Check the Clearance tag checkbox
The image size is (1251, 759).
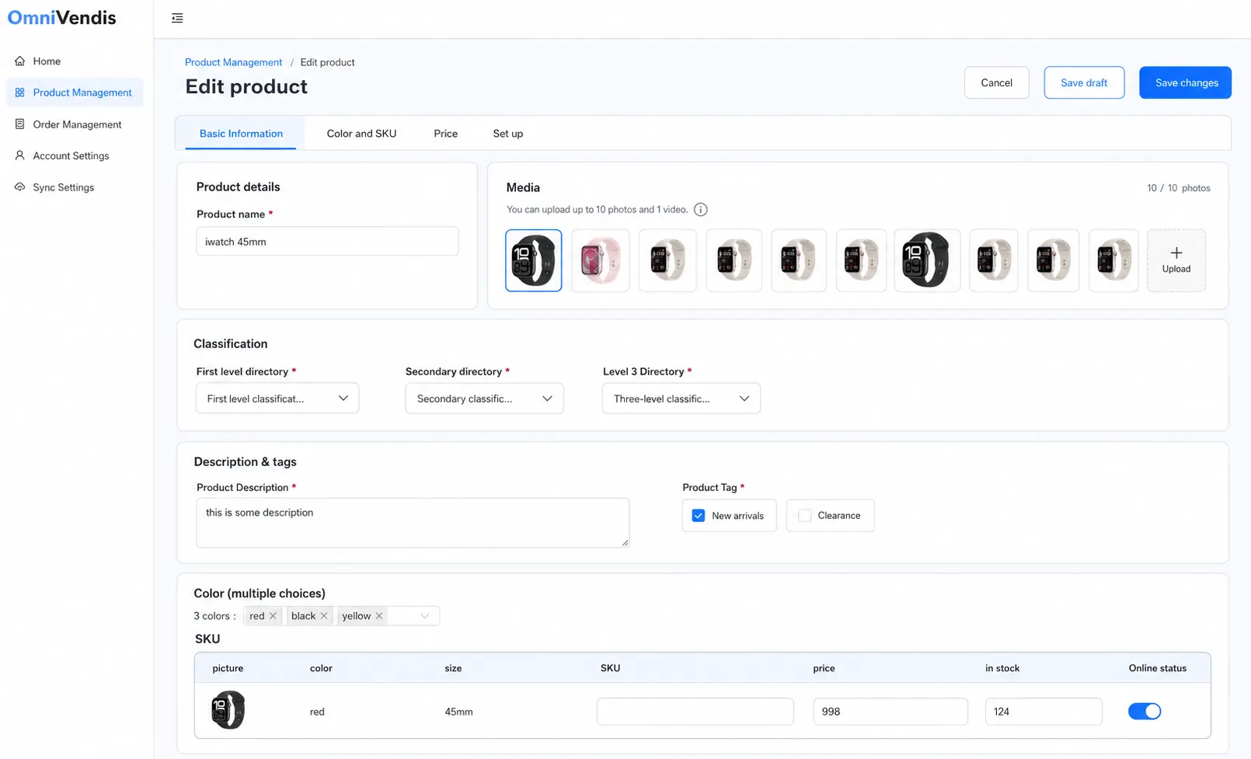(x=805, y=516)
